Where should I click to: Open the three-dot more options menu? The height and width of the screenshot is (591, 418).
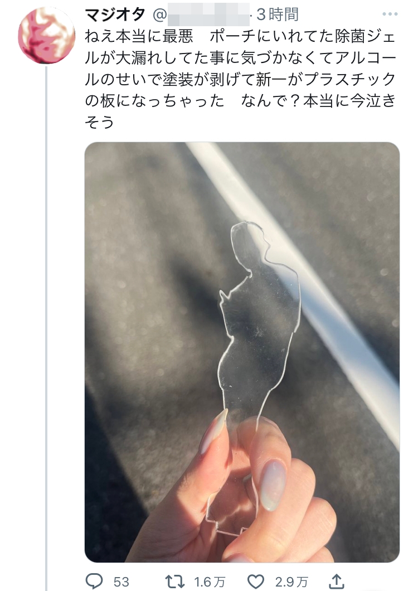390,14
